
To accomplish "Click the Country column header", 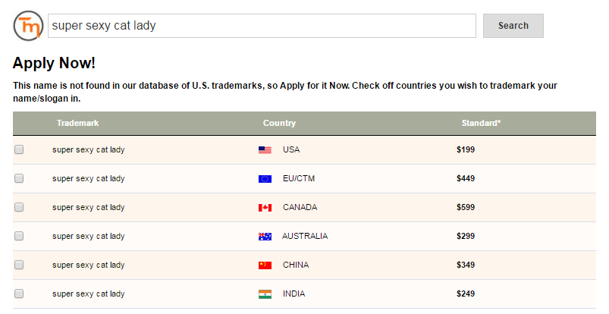I will (x=279, y=123).
